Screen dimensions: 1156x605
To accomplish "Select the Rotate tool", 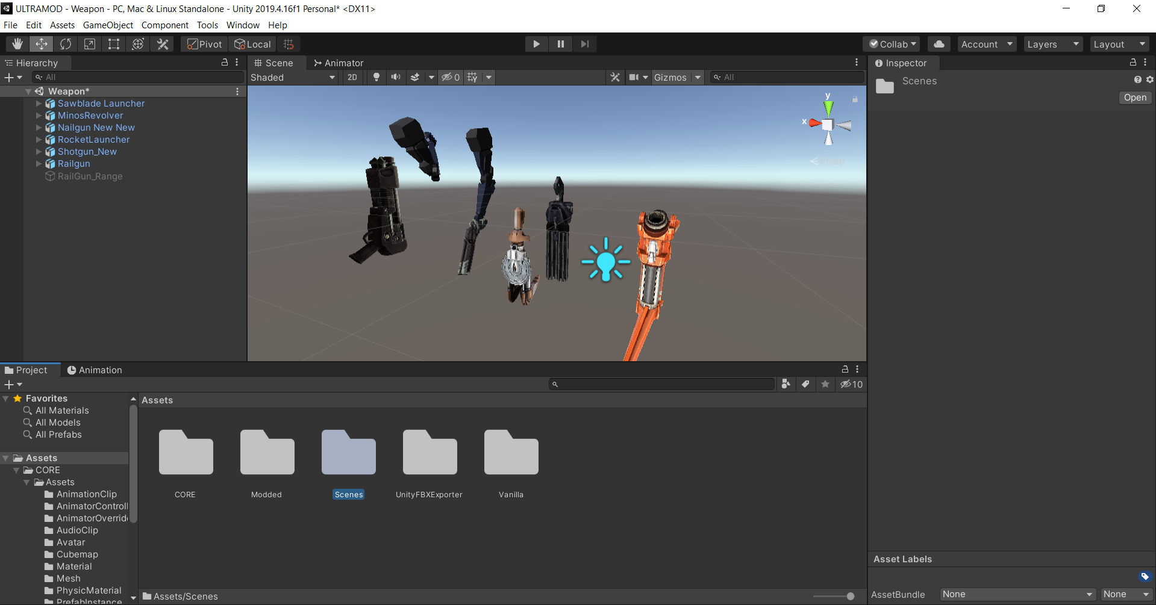I will click(x=66, y=44).
